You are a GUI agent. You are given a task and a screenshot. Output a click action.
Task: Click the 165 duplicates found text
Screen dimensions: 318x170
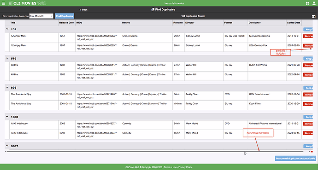[193, 16]
